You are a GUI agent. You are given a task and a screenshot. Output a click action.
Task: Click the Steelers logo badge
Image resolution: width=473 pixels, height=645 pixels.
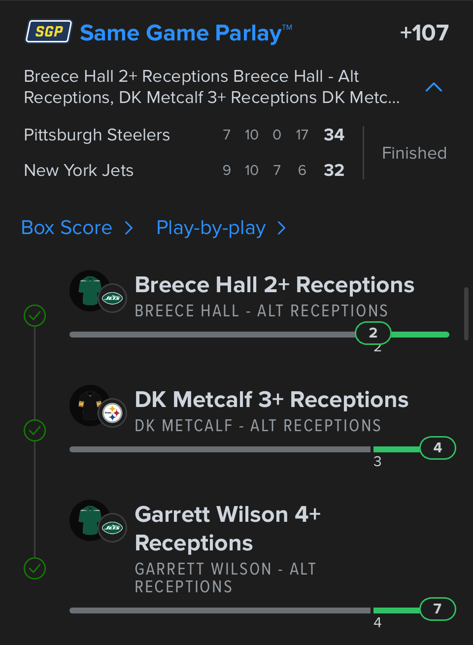coord(112,413)
